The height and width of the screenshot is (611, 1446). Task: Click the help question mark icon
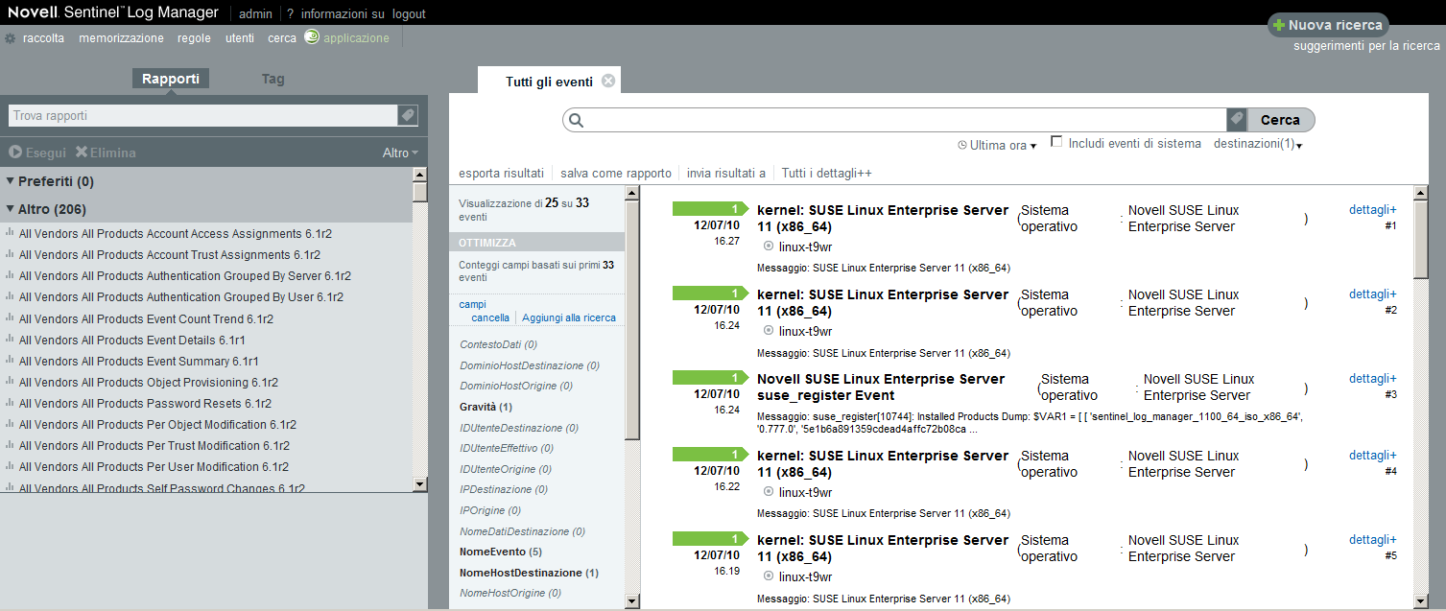click(291, 14)
